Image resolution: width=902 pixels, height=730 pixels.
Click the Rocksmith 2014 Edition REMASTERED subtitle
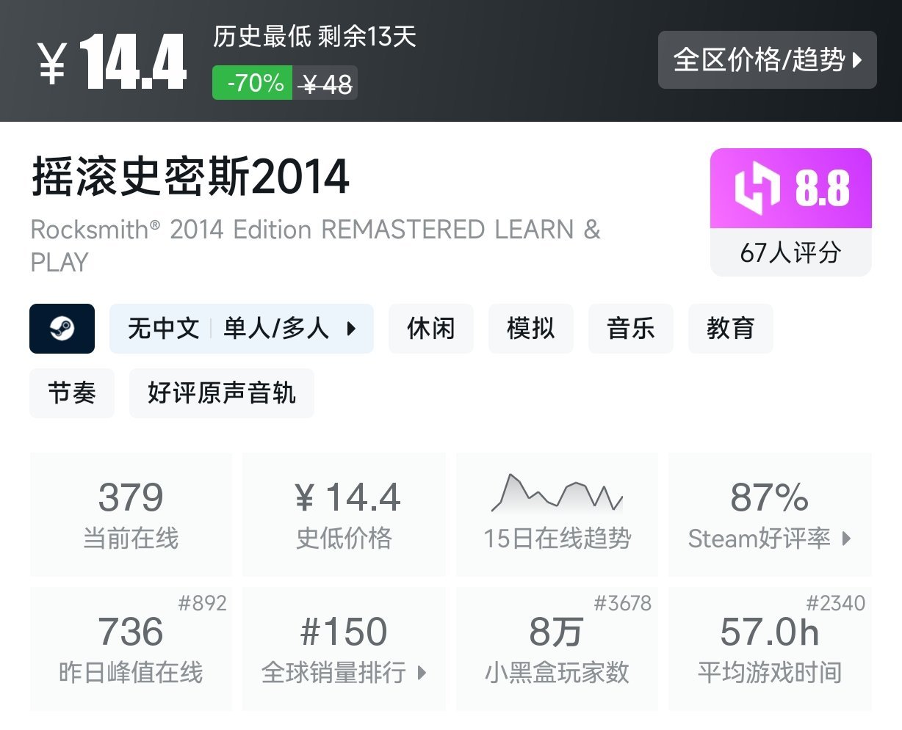click(x=315, y=246)
